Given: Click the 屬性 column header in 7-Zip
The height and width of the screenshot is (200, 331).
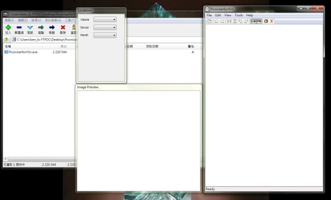Looking at the screenshot, I should click(x=183, y=46).
